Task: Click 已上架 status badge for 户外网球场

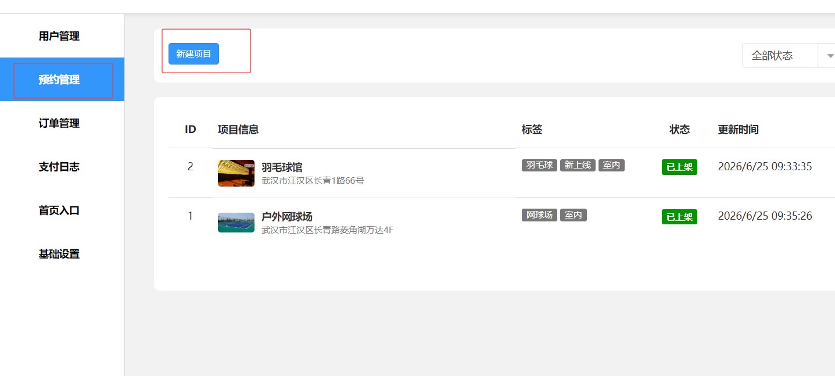Action: coord(679,217)
